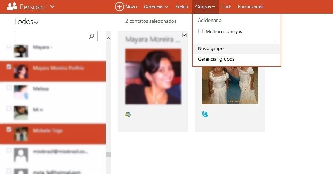Select the missbrazil@missbrazil.co... contact
This screenshot has height=174, width=333.
click(x=61, y=151)
